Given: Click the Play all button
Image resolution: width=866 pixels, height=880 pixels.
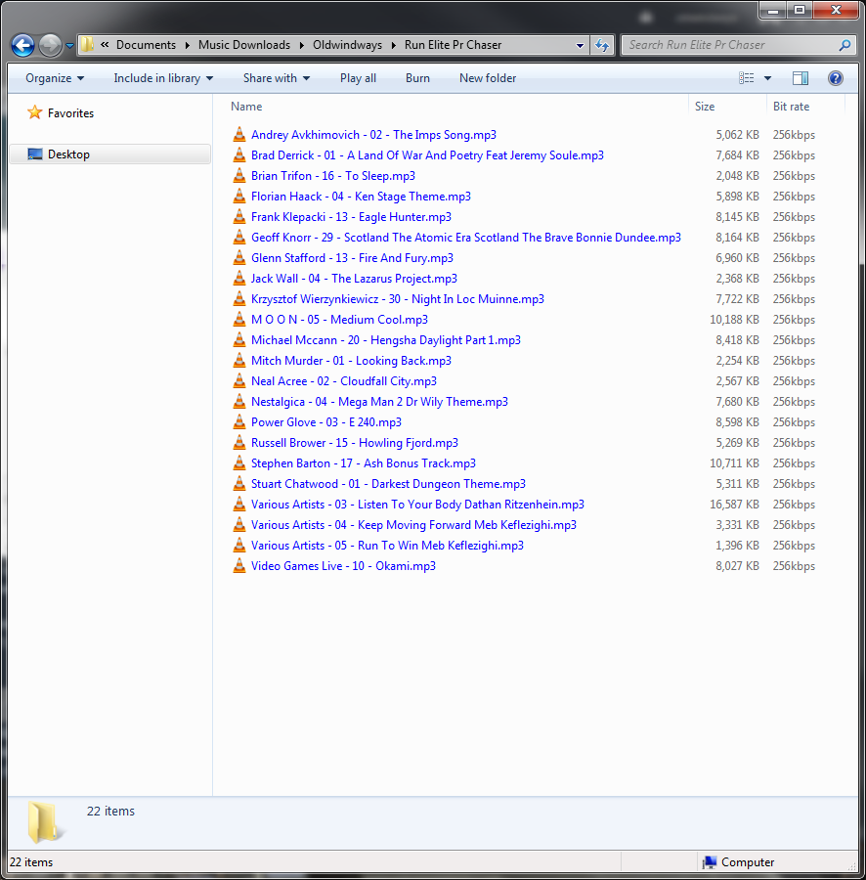Looking at the screenshot, I should (358, 78).
